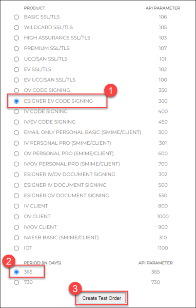This screenshot has width=196, height=308.
Task: Select ESIGNER EV CODE SIGNING option
Action: pos(16,101)
